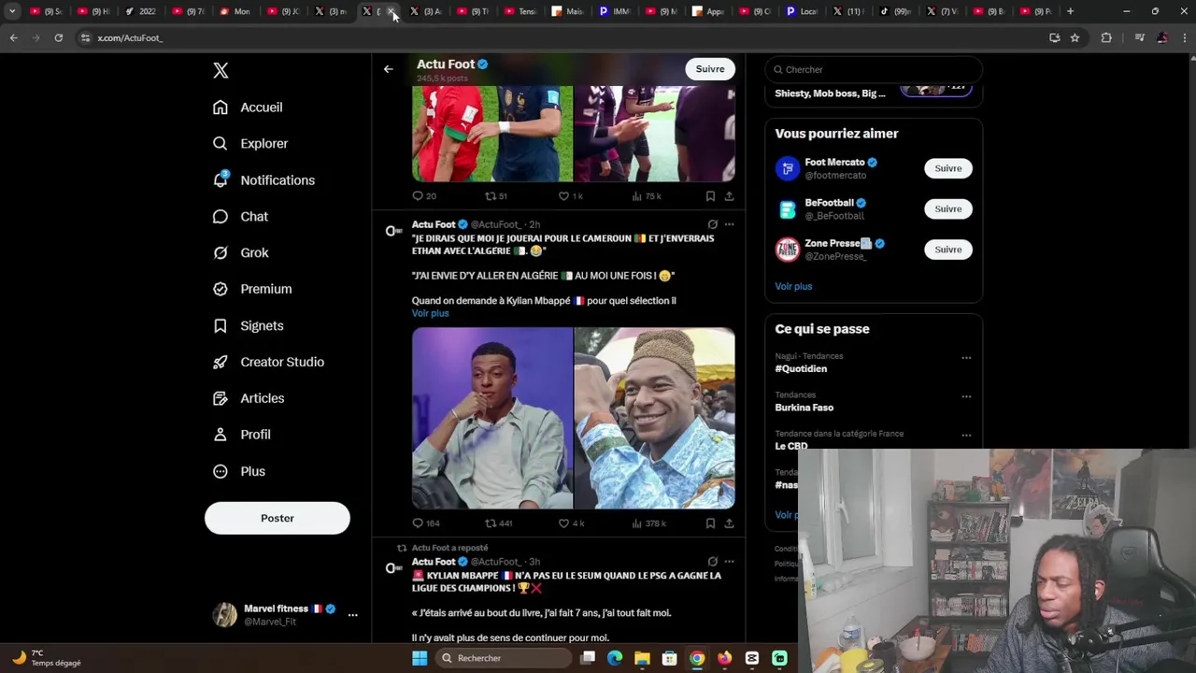
Task: Follow Zone Presse
Action: click(948, 250)
